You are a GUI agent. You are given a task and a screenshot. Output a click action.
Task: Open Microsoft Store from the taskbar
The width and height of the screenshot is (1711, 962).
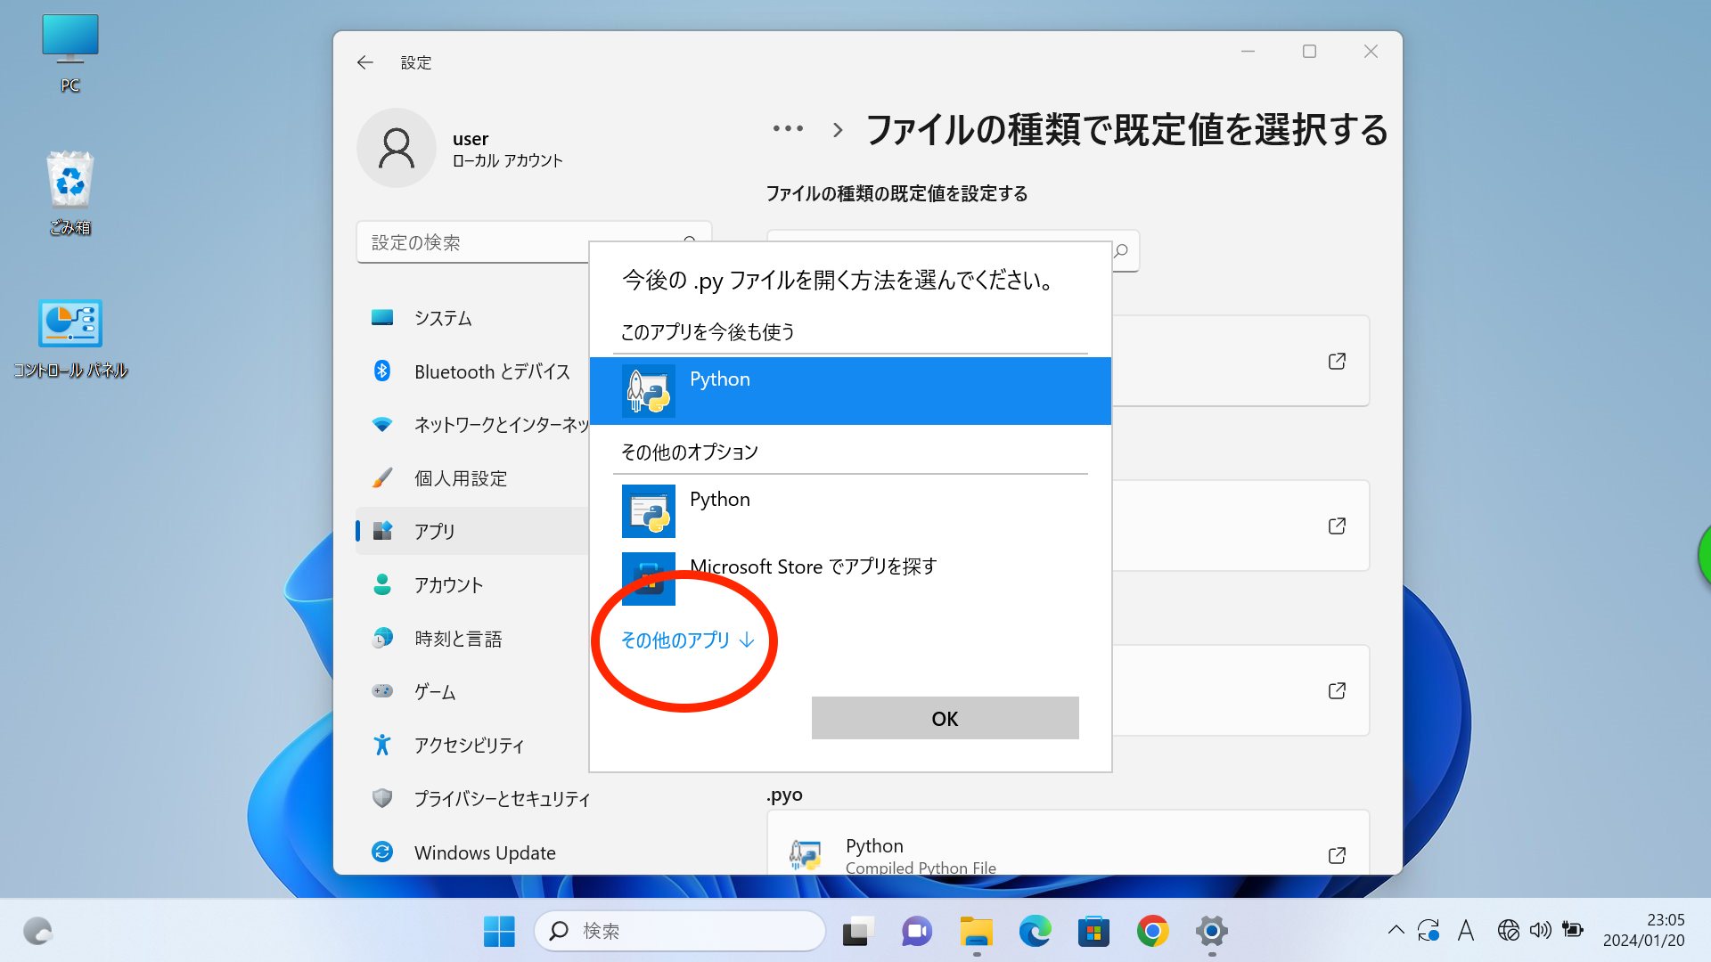click(x=1093, y=931)
